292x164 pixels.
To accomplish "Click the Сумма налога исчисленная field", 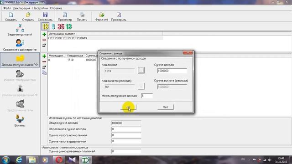I will [x=126, y=135].
